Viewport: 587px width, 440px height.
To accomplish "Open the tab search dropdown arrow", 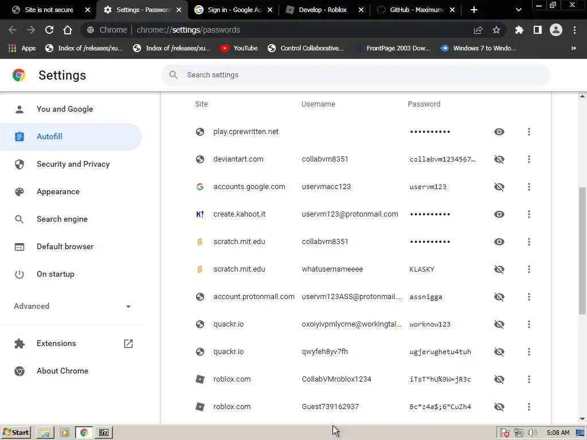I will [x=518, y=10].
